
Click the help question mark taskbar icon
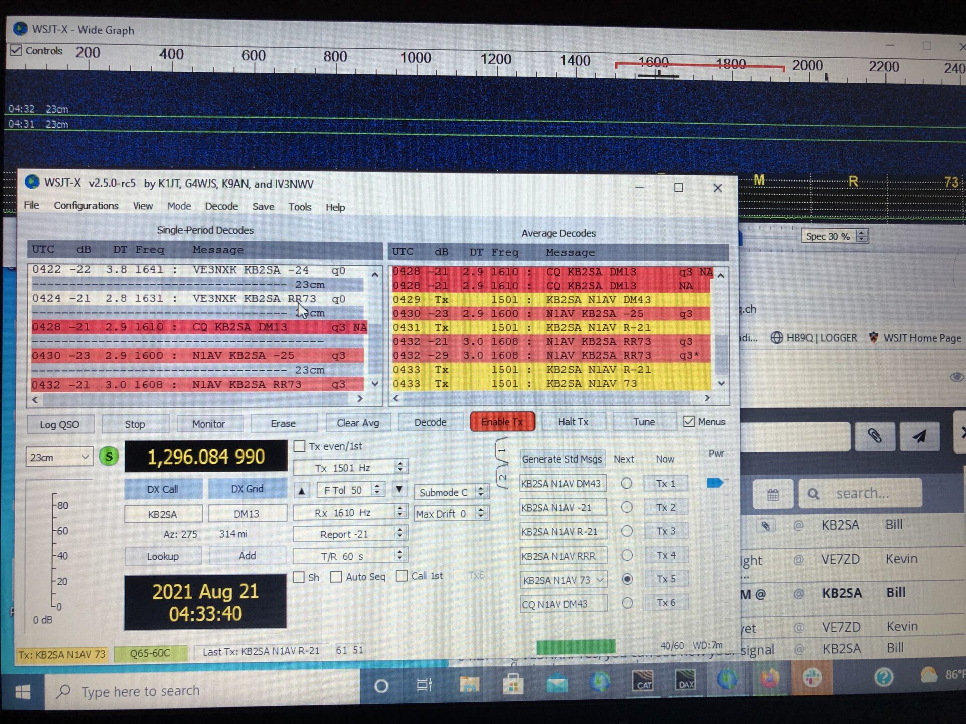point(883,677)
